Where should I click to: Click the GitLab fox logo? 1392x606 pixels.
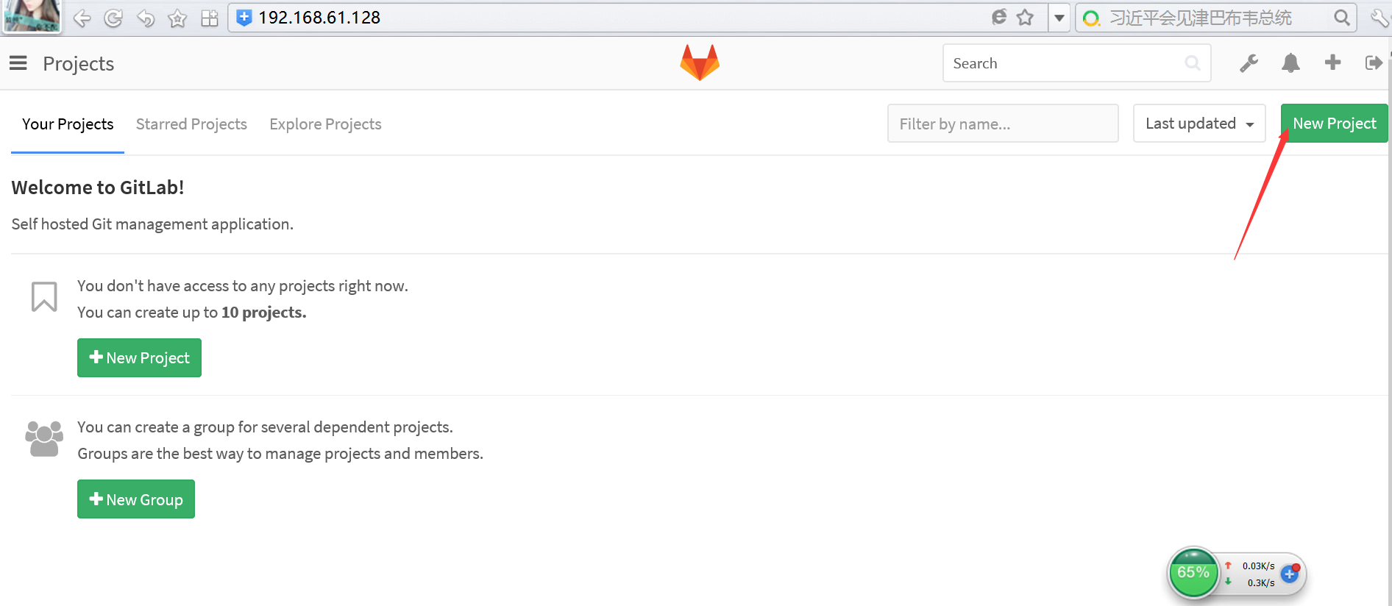coord(700,63)
